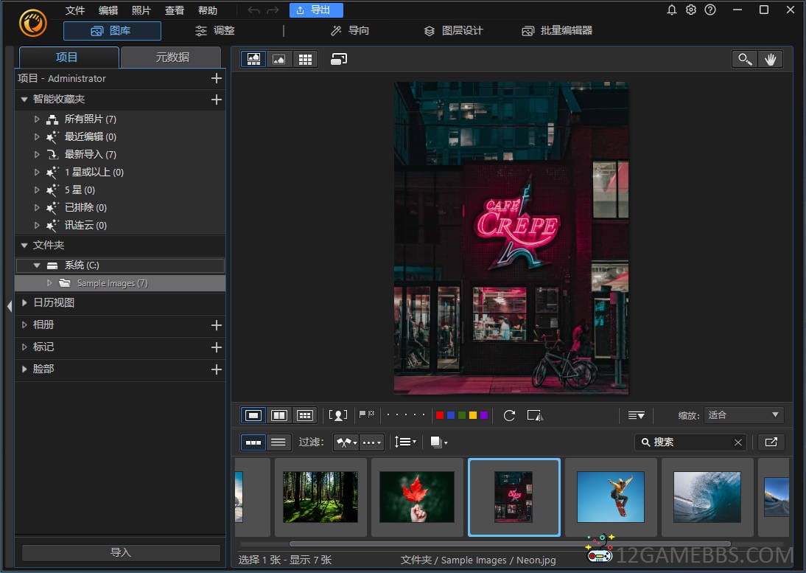806x573 pixels.
Task: Open the share/export external icon beside search
Action: [x=771, y=442]
